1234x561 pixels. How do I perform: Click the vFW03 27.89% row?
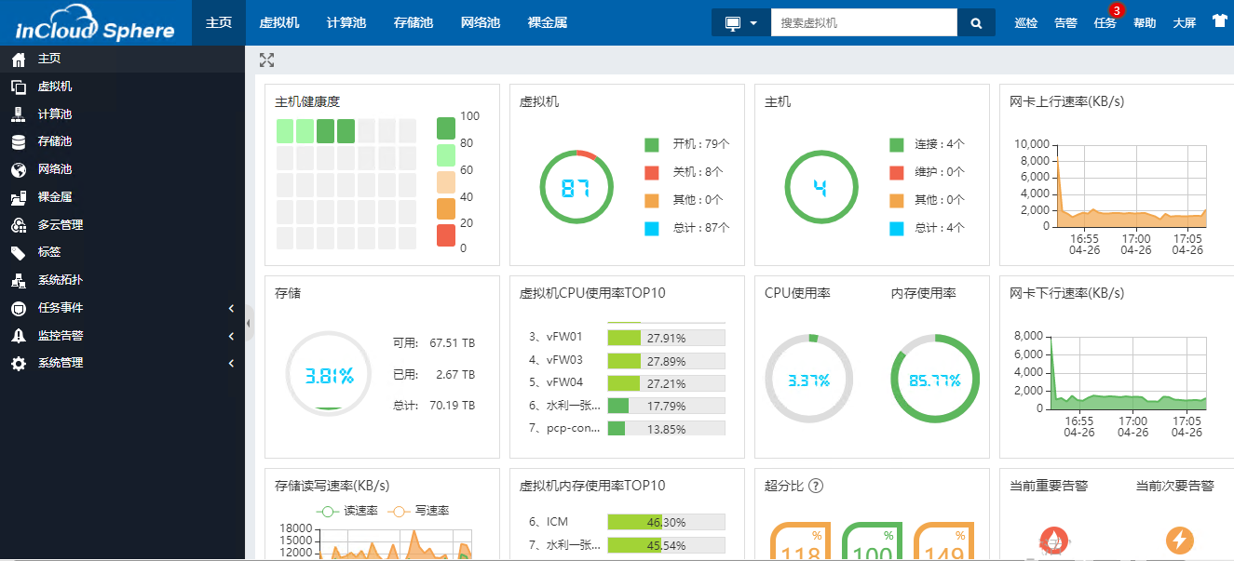(x=627, y=360)
